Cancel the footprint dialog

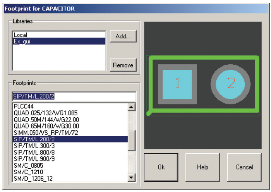[244, 167]
